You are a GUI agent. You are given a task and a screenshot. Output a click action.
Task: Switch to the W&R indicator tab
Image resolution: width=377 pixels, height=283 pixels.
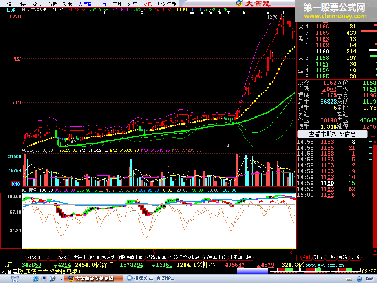point(63,258)
